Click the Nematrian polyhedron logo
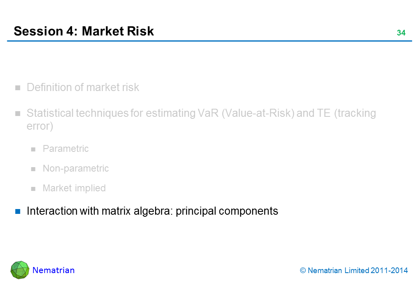 tap(20, 270)
